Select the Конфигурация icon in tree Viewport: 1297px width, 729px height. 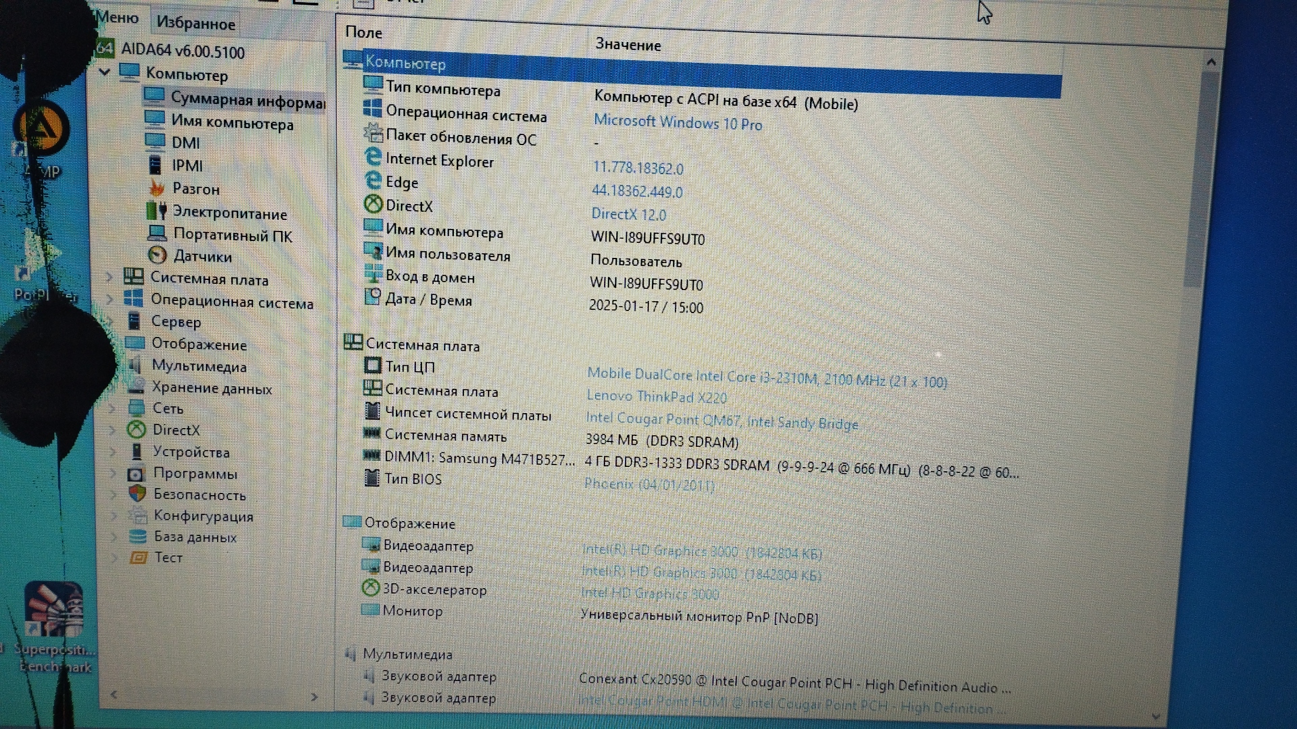[138, 515]
